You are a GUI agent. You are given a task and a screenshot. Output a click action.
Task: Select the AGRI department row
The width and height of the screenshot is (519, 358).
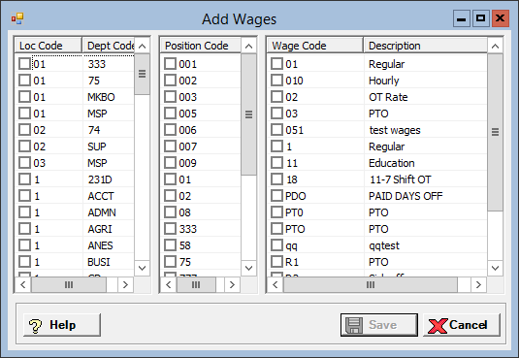75,229
